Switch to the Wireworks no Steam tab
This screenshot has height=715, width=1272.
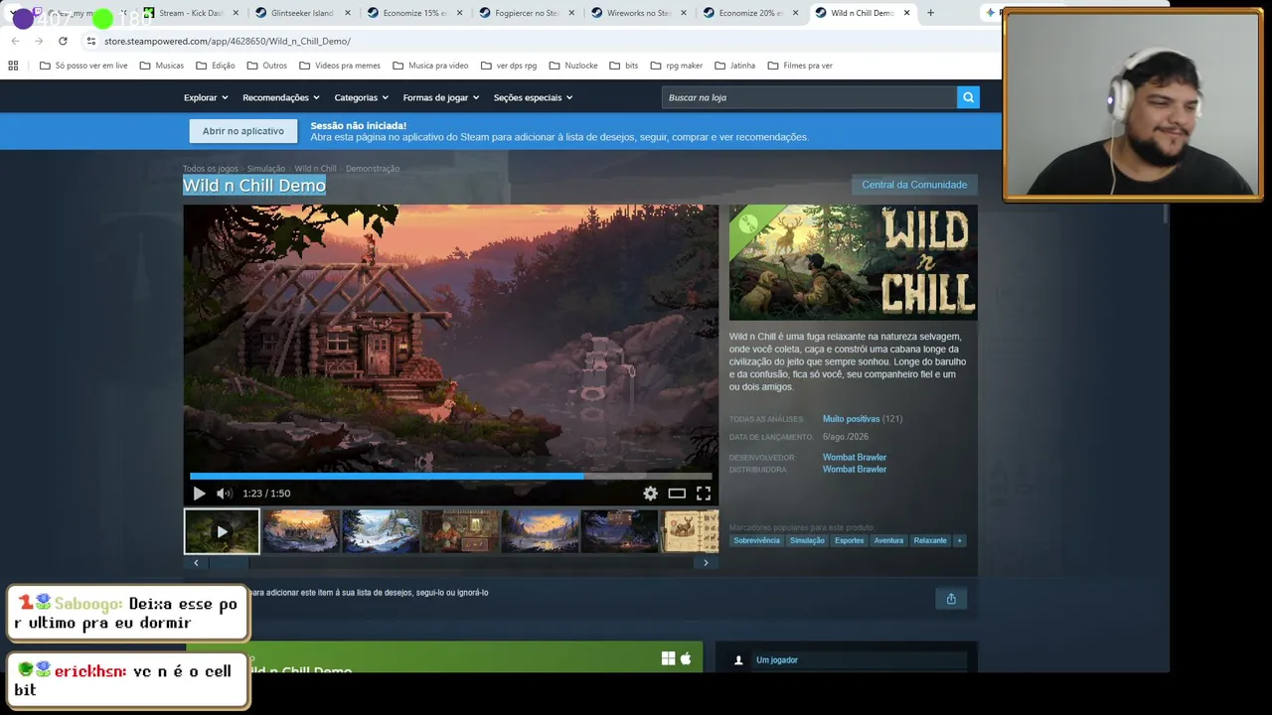click(637, 13)
